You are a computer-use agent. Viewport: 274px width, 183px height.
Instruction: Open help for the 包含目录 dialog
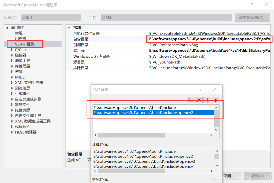coord(200,89)
